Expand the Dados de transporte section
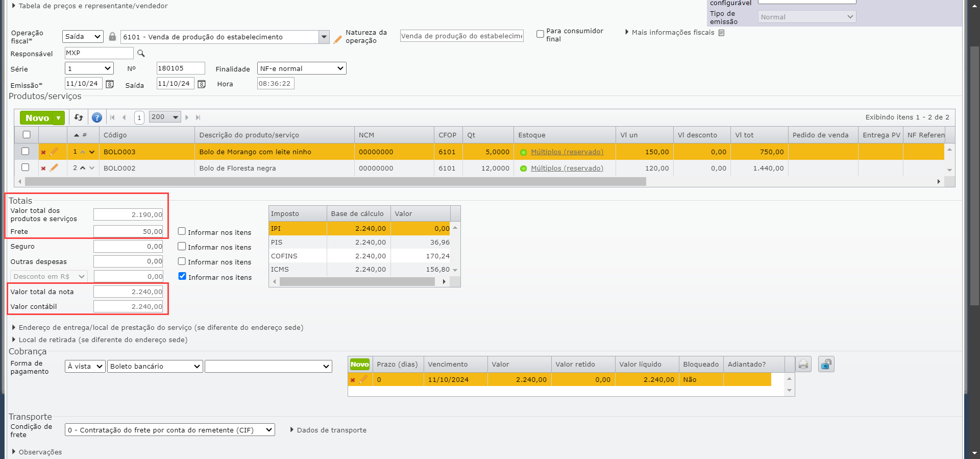Viewport: 980px width, 459px height. point(328,430)
